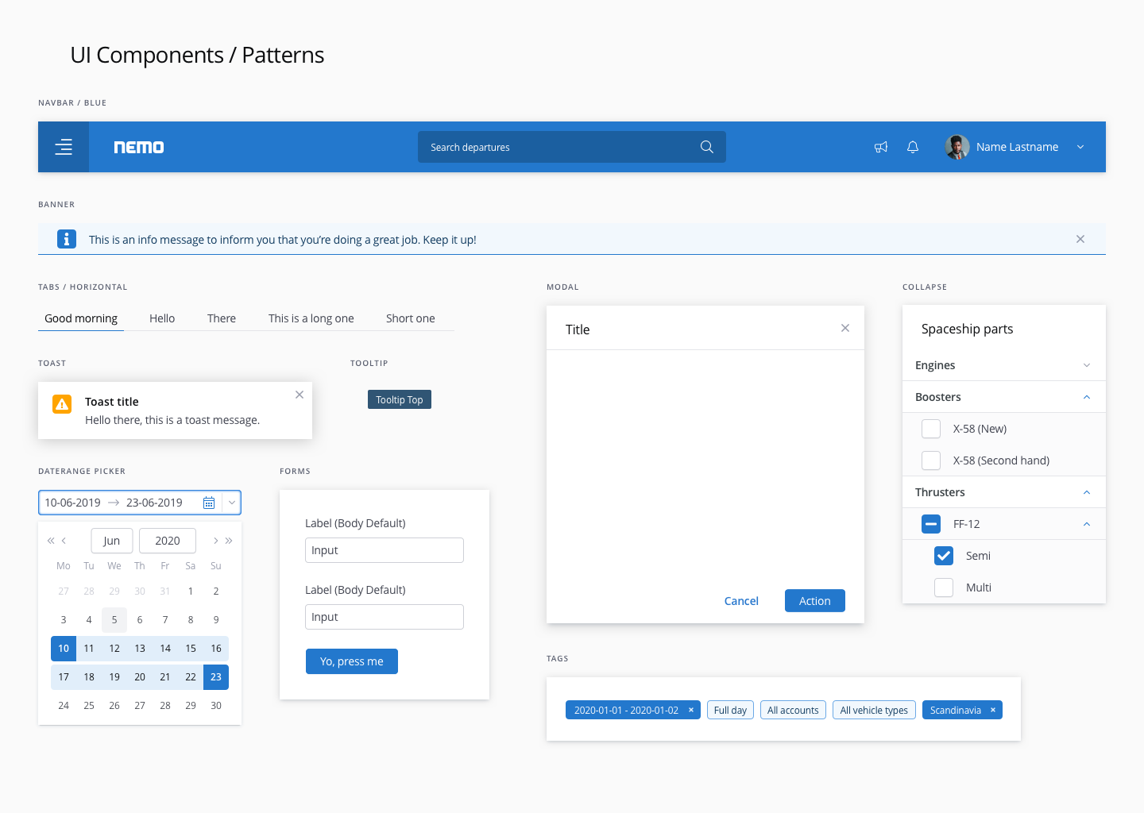Switch to the Hello tab

pos(162,318)
